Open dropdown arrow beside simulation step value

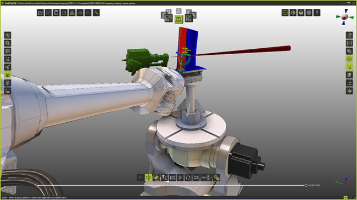point(211,178)
